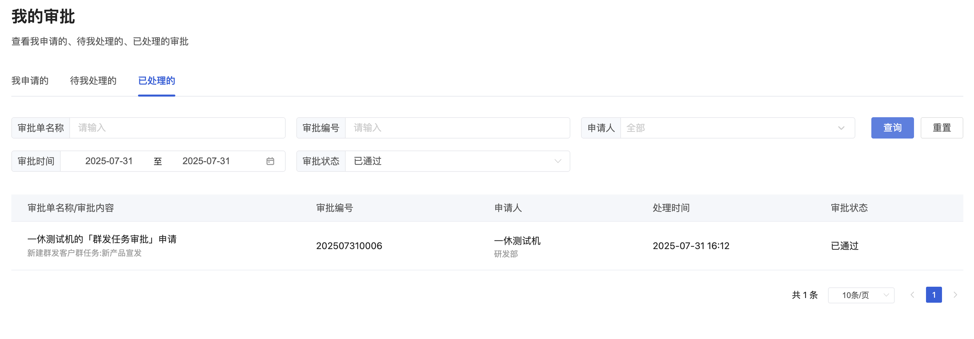Screen dimensions: 974x339
Task: Click the 申请人 column header
Action: (508, 208)
